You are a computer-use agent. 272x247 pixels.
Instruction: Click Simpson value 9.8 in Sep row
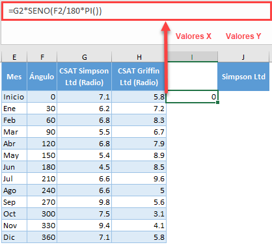(84, 202)
